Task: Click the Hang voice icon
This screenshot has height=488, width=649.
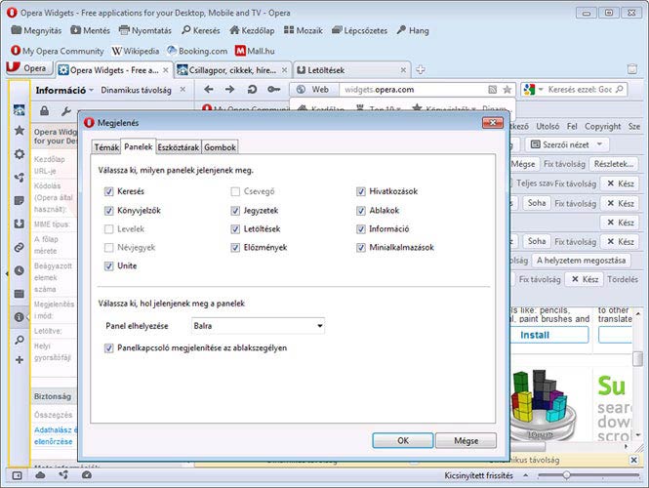Action: coord(401,30)
